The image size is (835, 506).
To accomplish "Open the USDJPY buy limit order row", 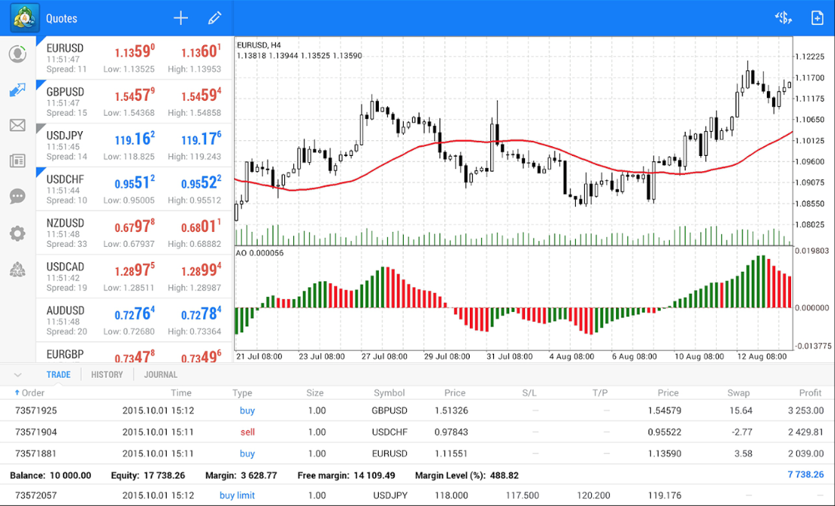I will 417,495.
